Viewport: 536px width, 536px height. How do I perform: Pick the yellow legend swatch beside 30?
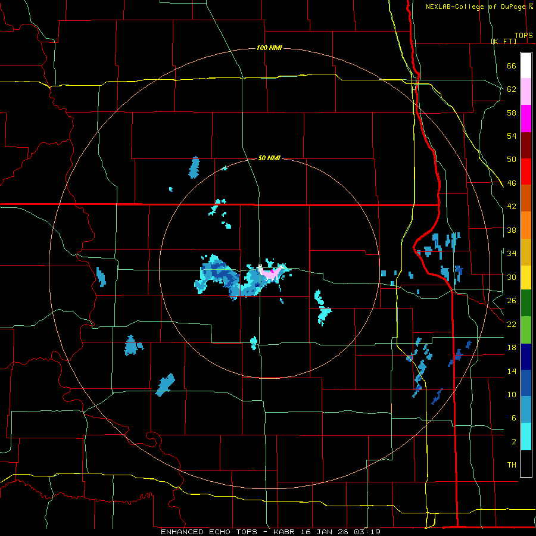[x=526, y=278]
